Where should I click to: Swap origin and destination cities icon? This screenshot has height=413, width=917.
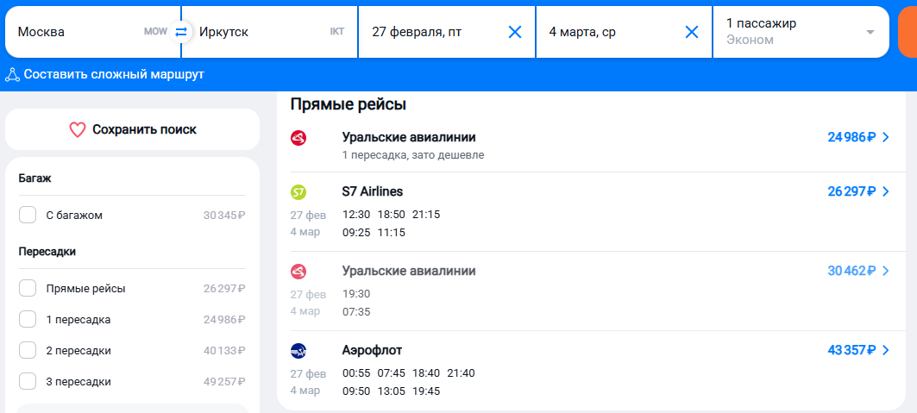181,32
